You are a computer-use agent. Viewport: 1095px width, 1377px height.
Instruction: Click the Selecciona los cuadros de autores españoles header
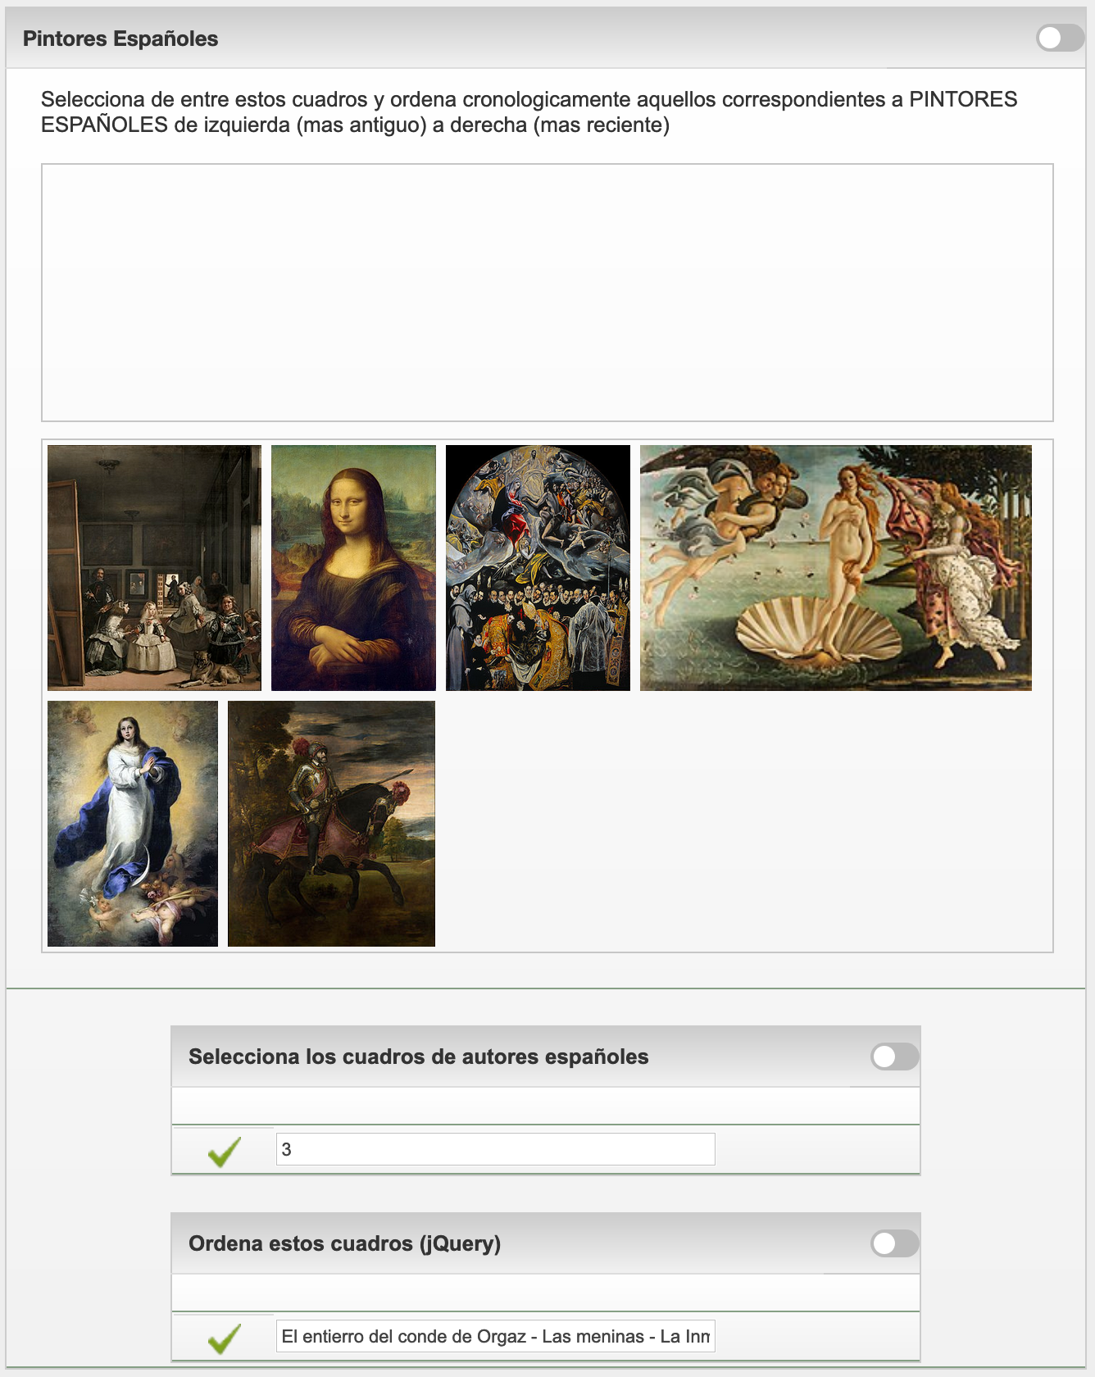pos(419,1057)
